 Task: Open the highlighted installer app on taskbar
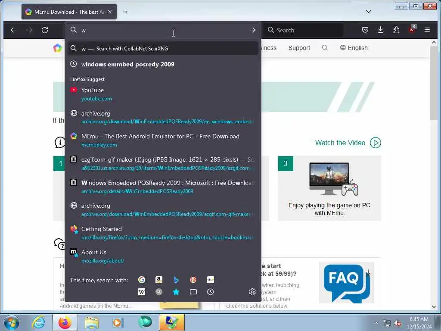point(172,322)
